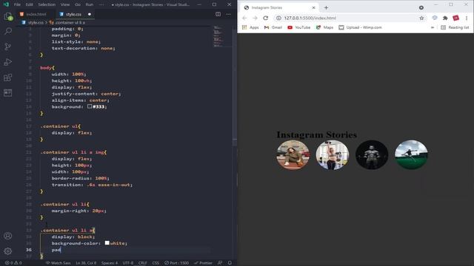Open the #333 color swatch picker
474x266 pixels.
pyautogui.click(x=90, y=106)
